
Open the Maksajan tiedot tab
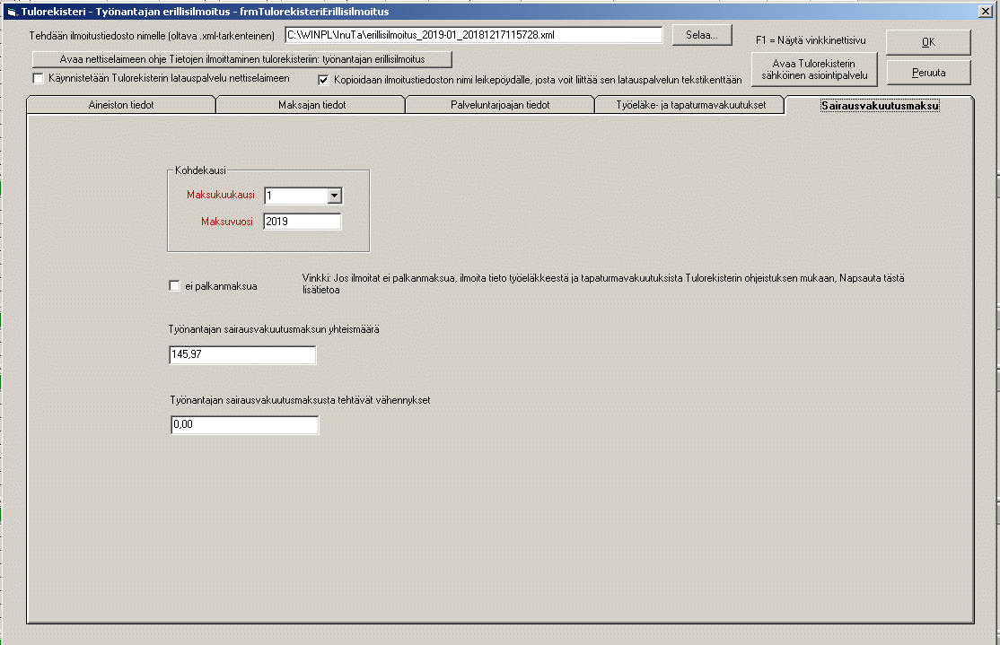311,105
